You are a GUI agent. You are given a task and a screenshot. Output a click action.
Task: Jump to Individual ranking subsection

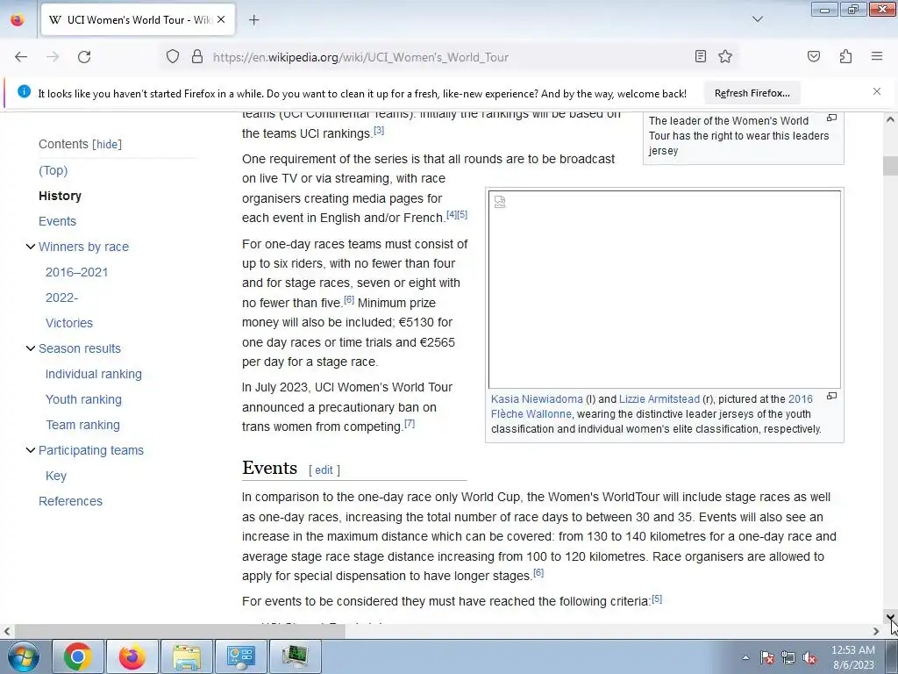coord(93,374)
